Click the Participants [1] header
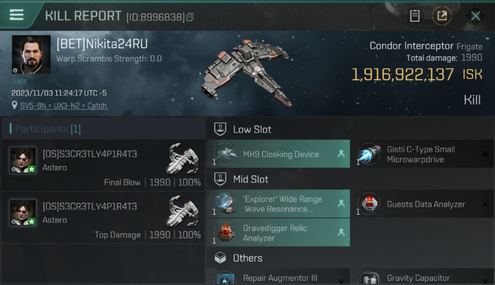 click(x=48, y=129)
